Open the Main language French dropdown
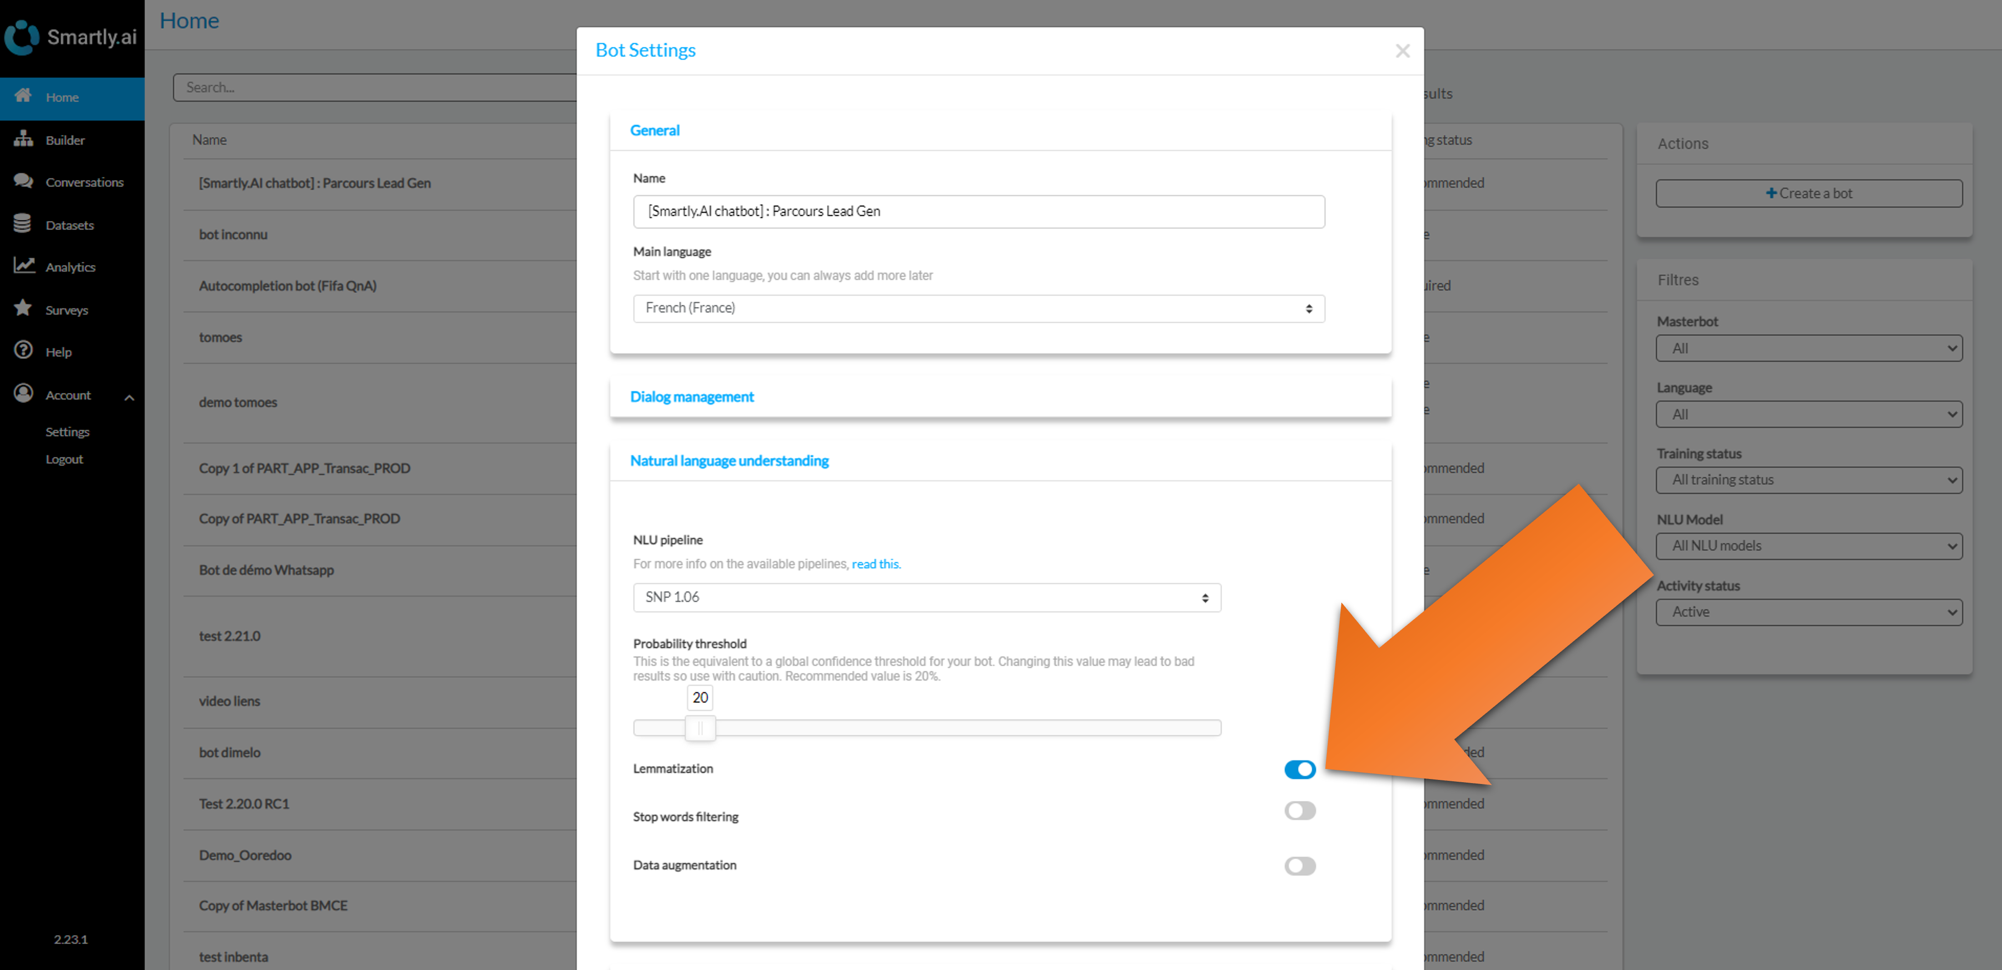Image resolution: width=2002 pixels, height=970 pixels. tap(978, 308)
